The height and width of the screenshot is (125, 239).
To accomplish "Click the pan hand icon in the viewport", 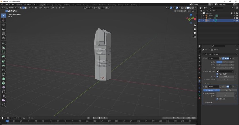I will click(x=195, y=29).
